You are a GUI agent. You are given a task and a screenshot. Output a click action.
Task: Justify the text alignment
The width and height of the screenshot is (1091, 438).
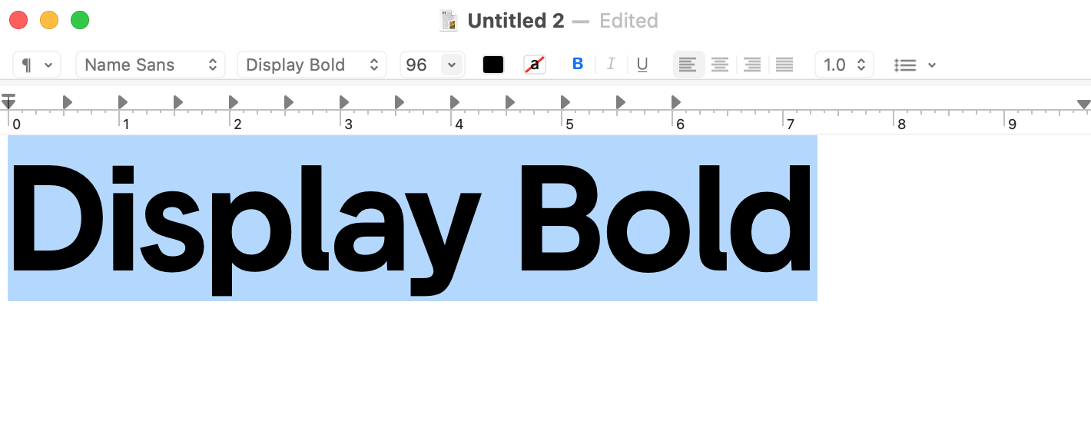point(784,65)
